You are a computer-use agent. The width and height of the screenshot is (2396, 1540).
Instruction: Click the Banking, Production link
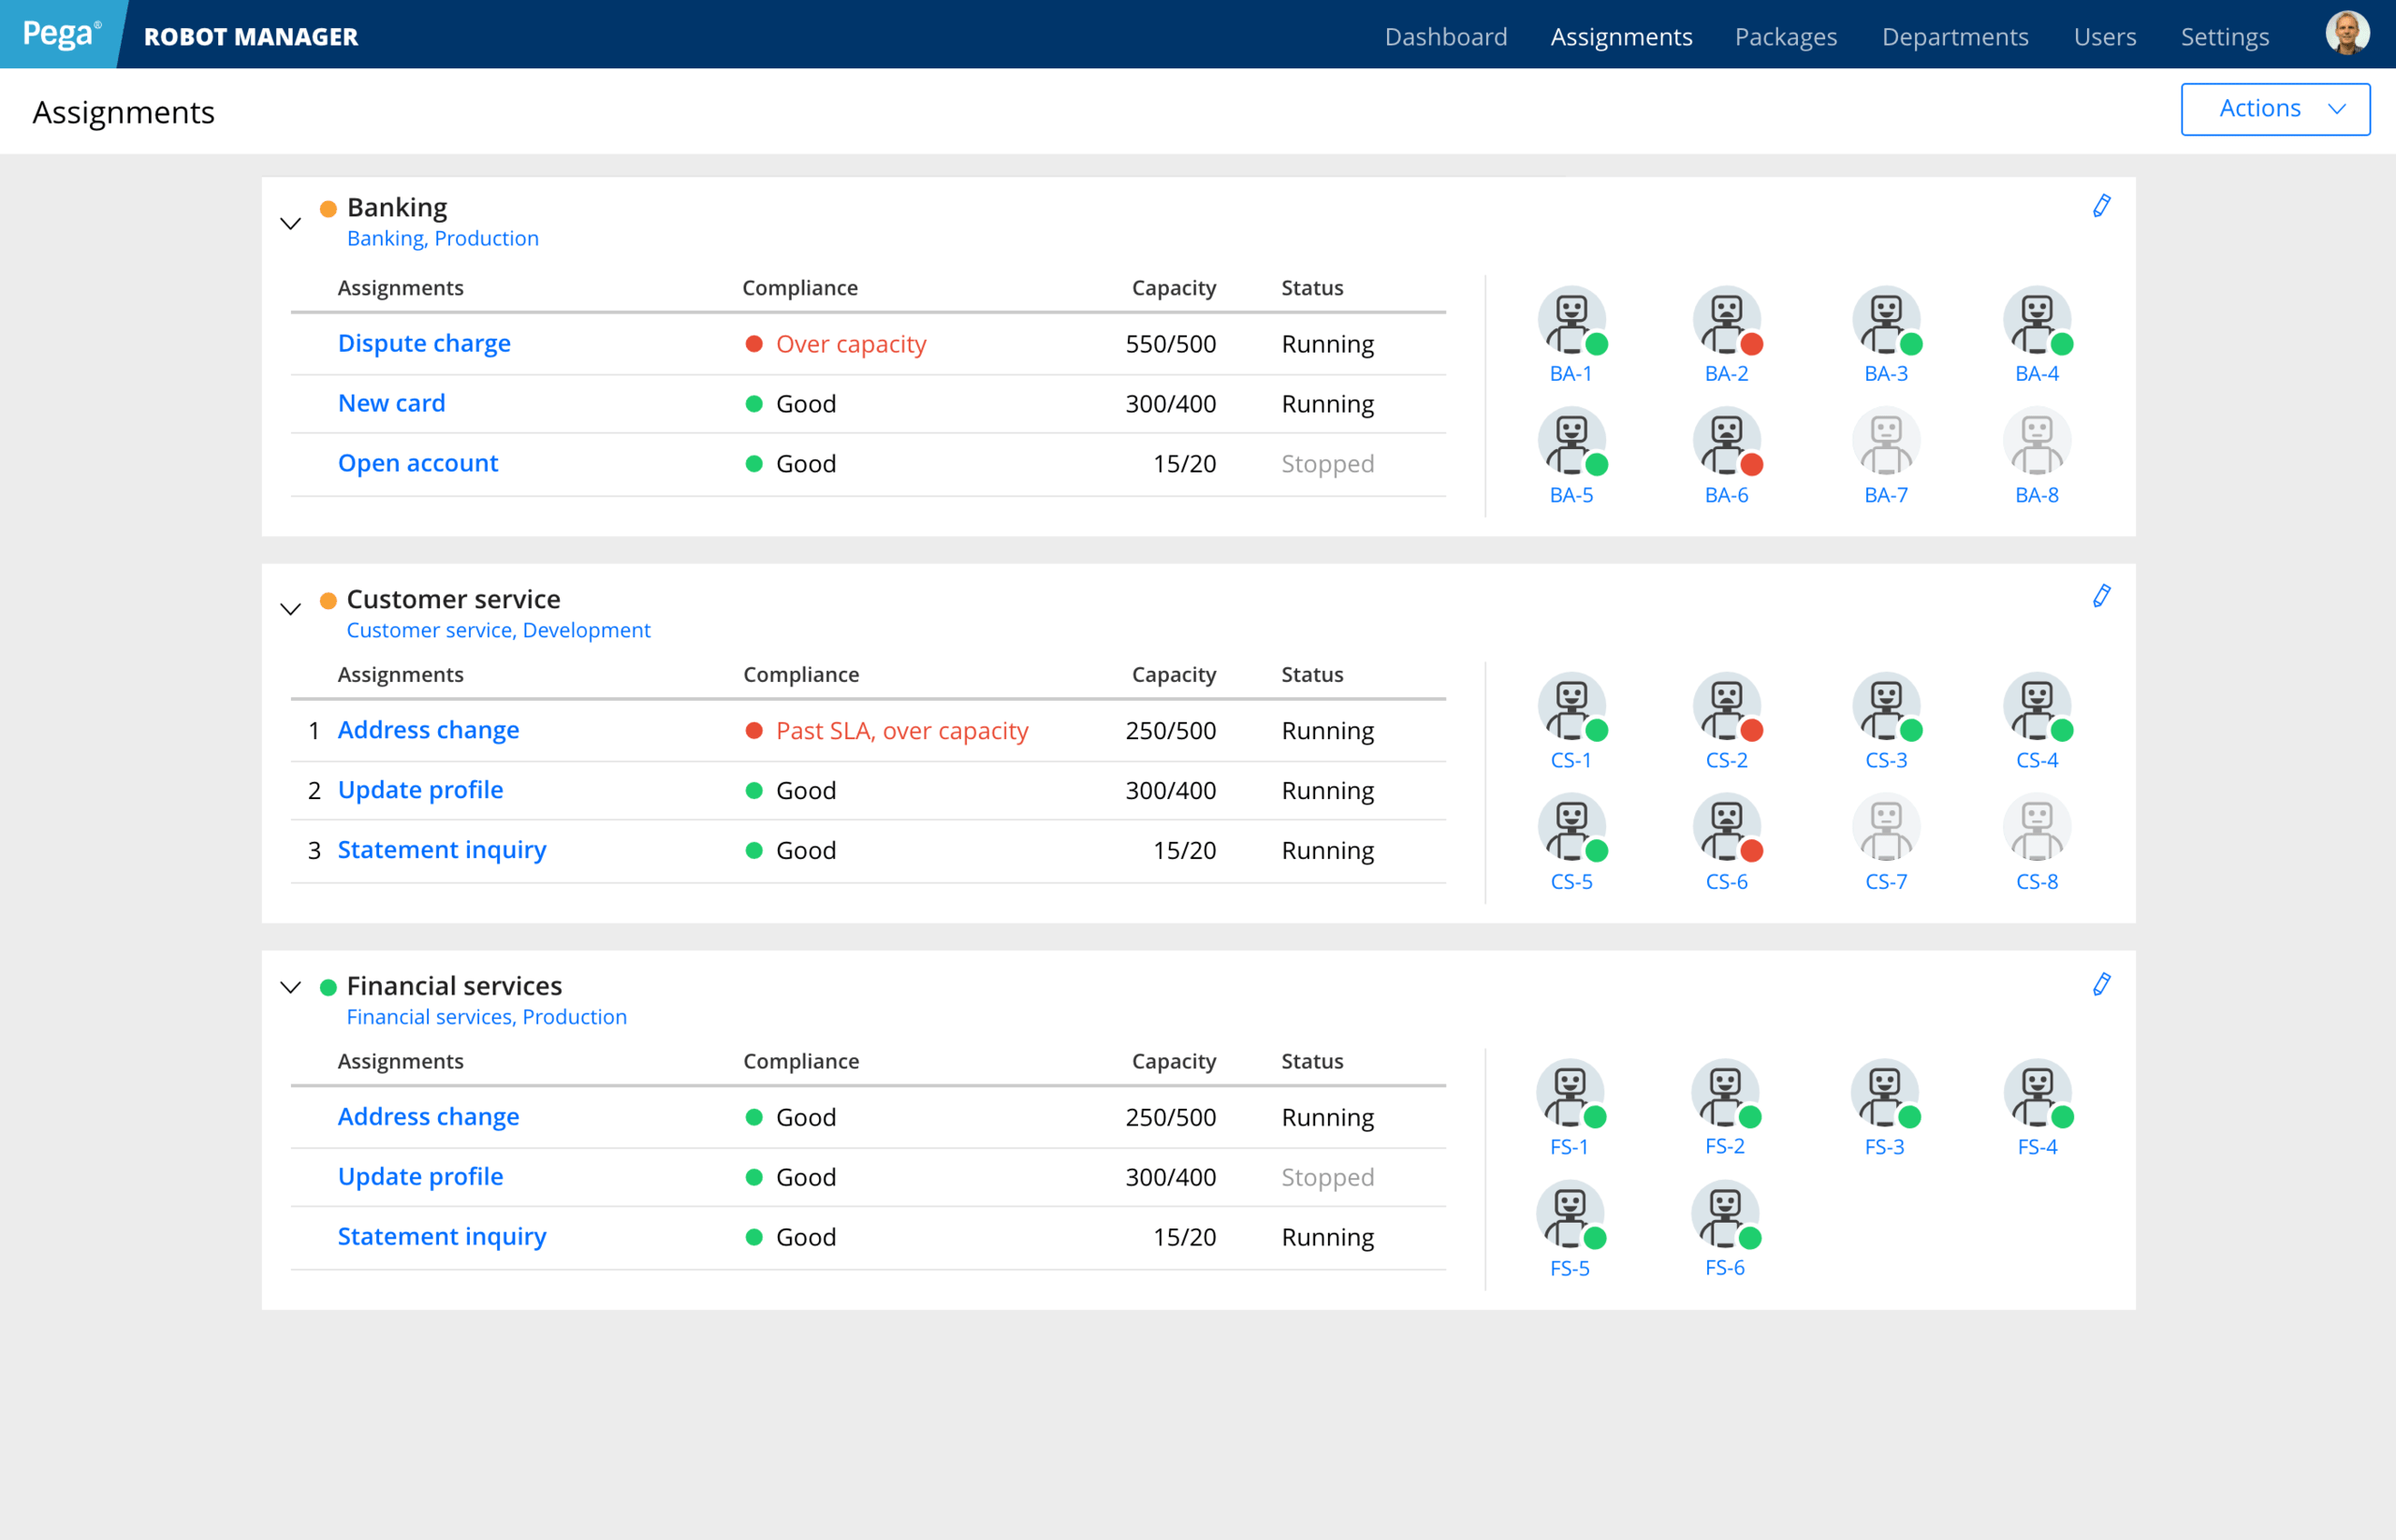point(442,238)
